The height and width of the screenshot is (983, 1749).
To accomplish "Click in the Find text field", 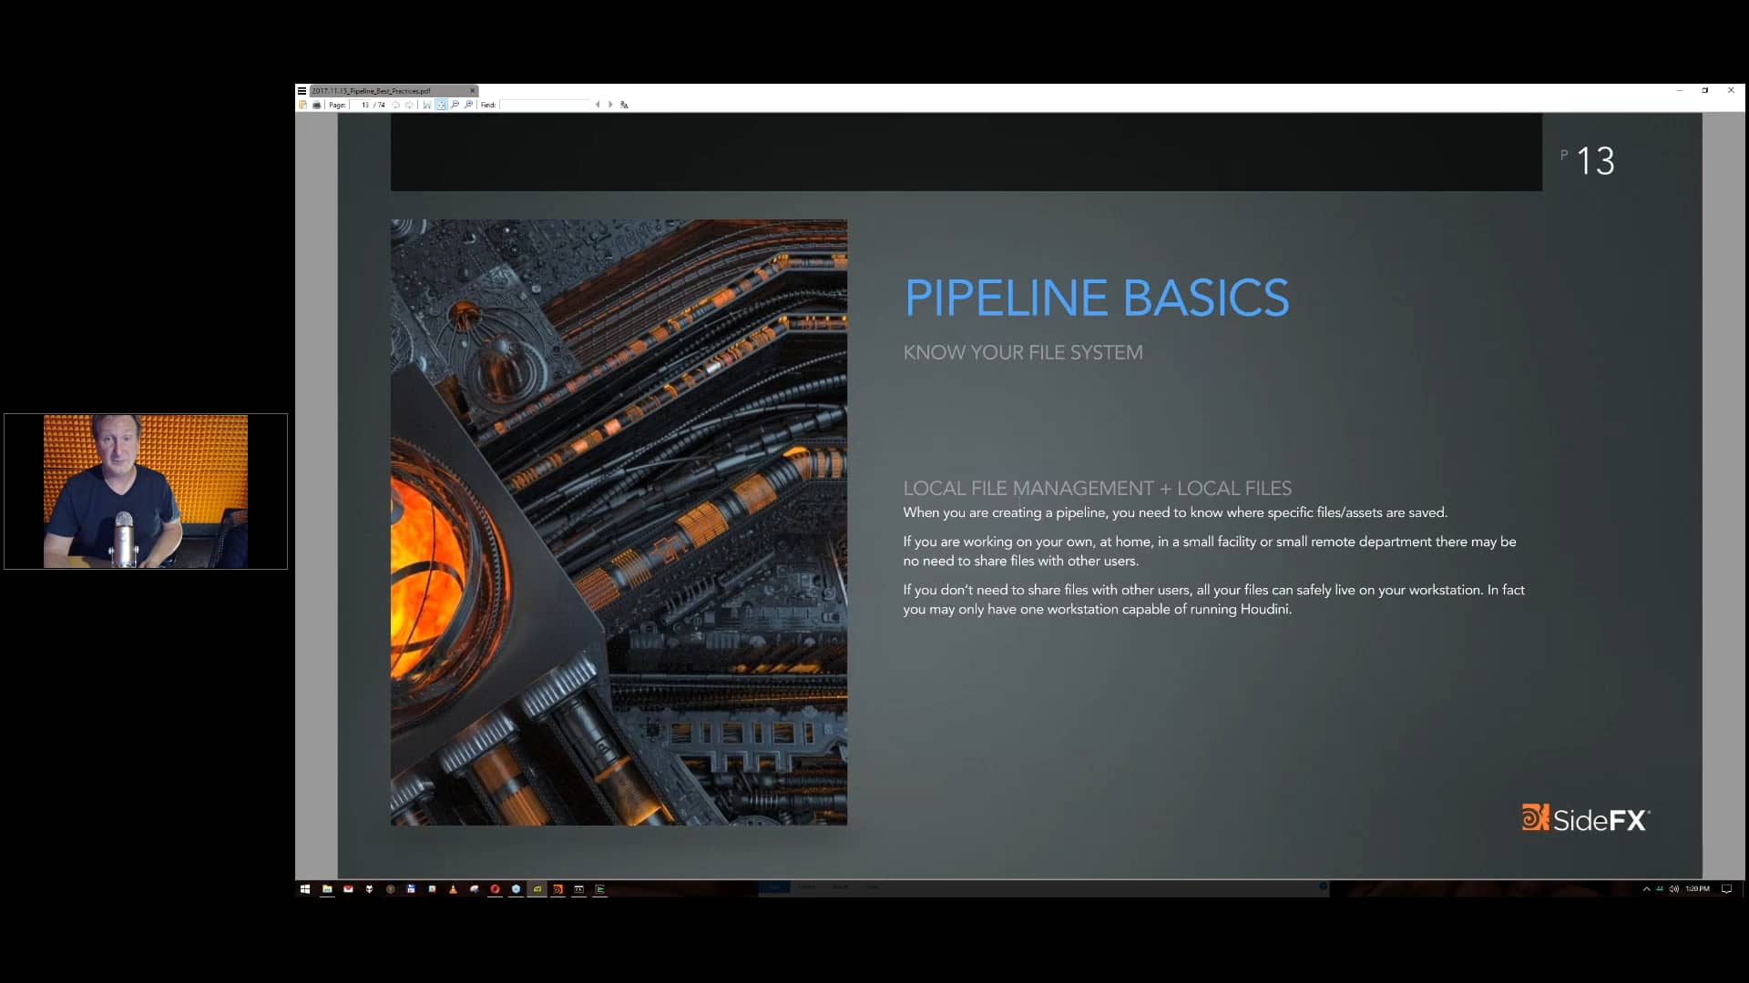I will (x=545, y=105).
